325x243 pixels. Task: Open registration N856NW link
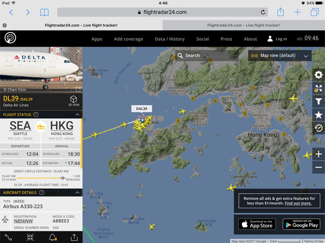pyautogui.click(x=23, y=221)
